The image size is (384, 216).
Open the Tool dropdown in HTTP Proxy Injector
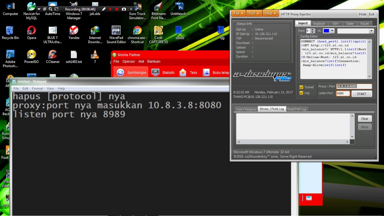click(x=253, y=13)
